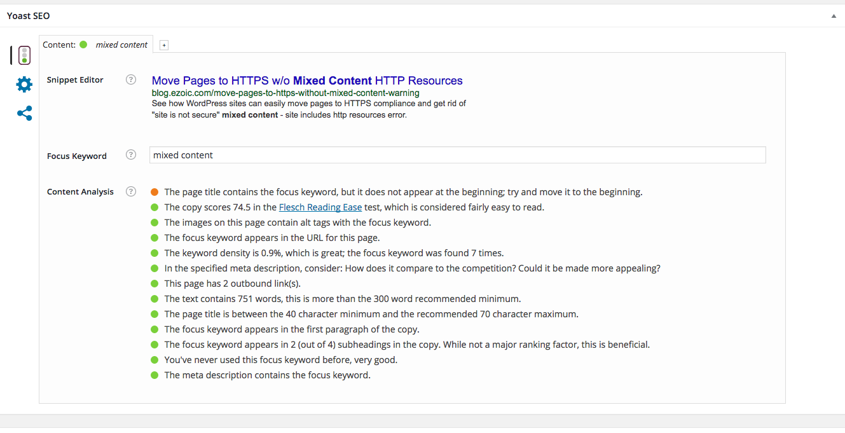Open the Flesch Reading Ease link

click(x=320, y=207)
